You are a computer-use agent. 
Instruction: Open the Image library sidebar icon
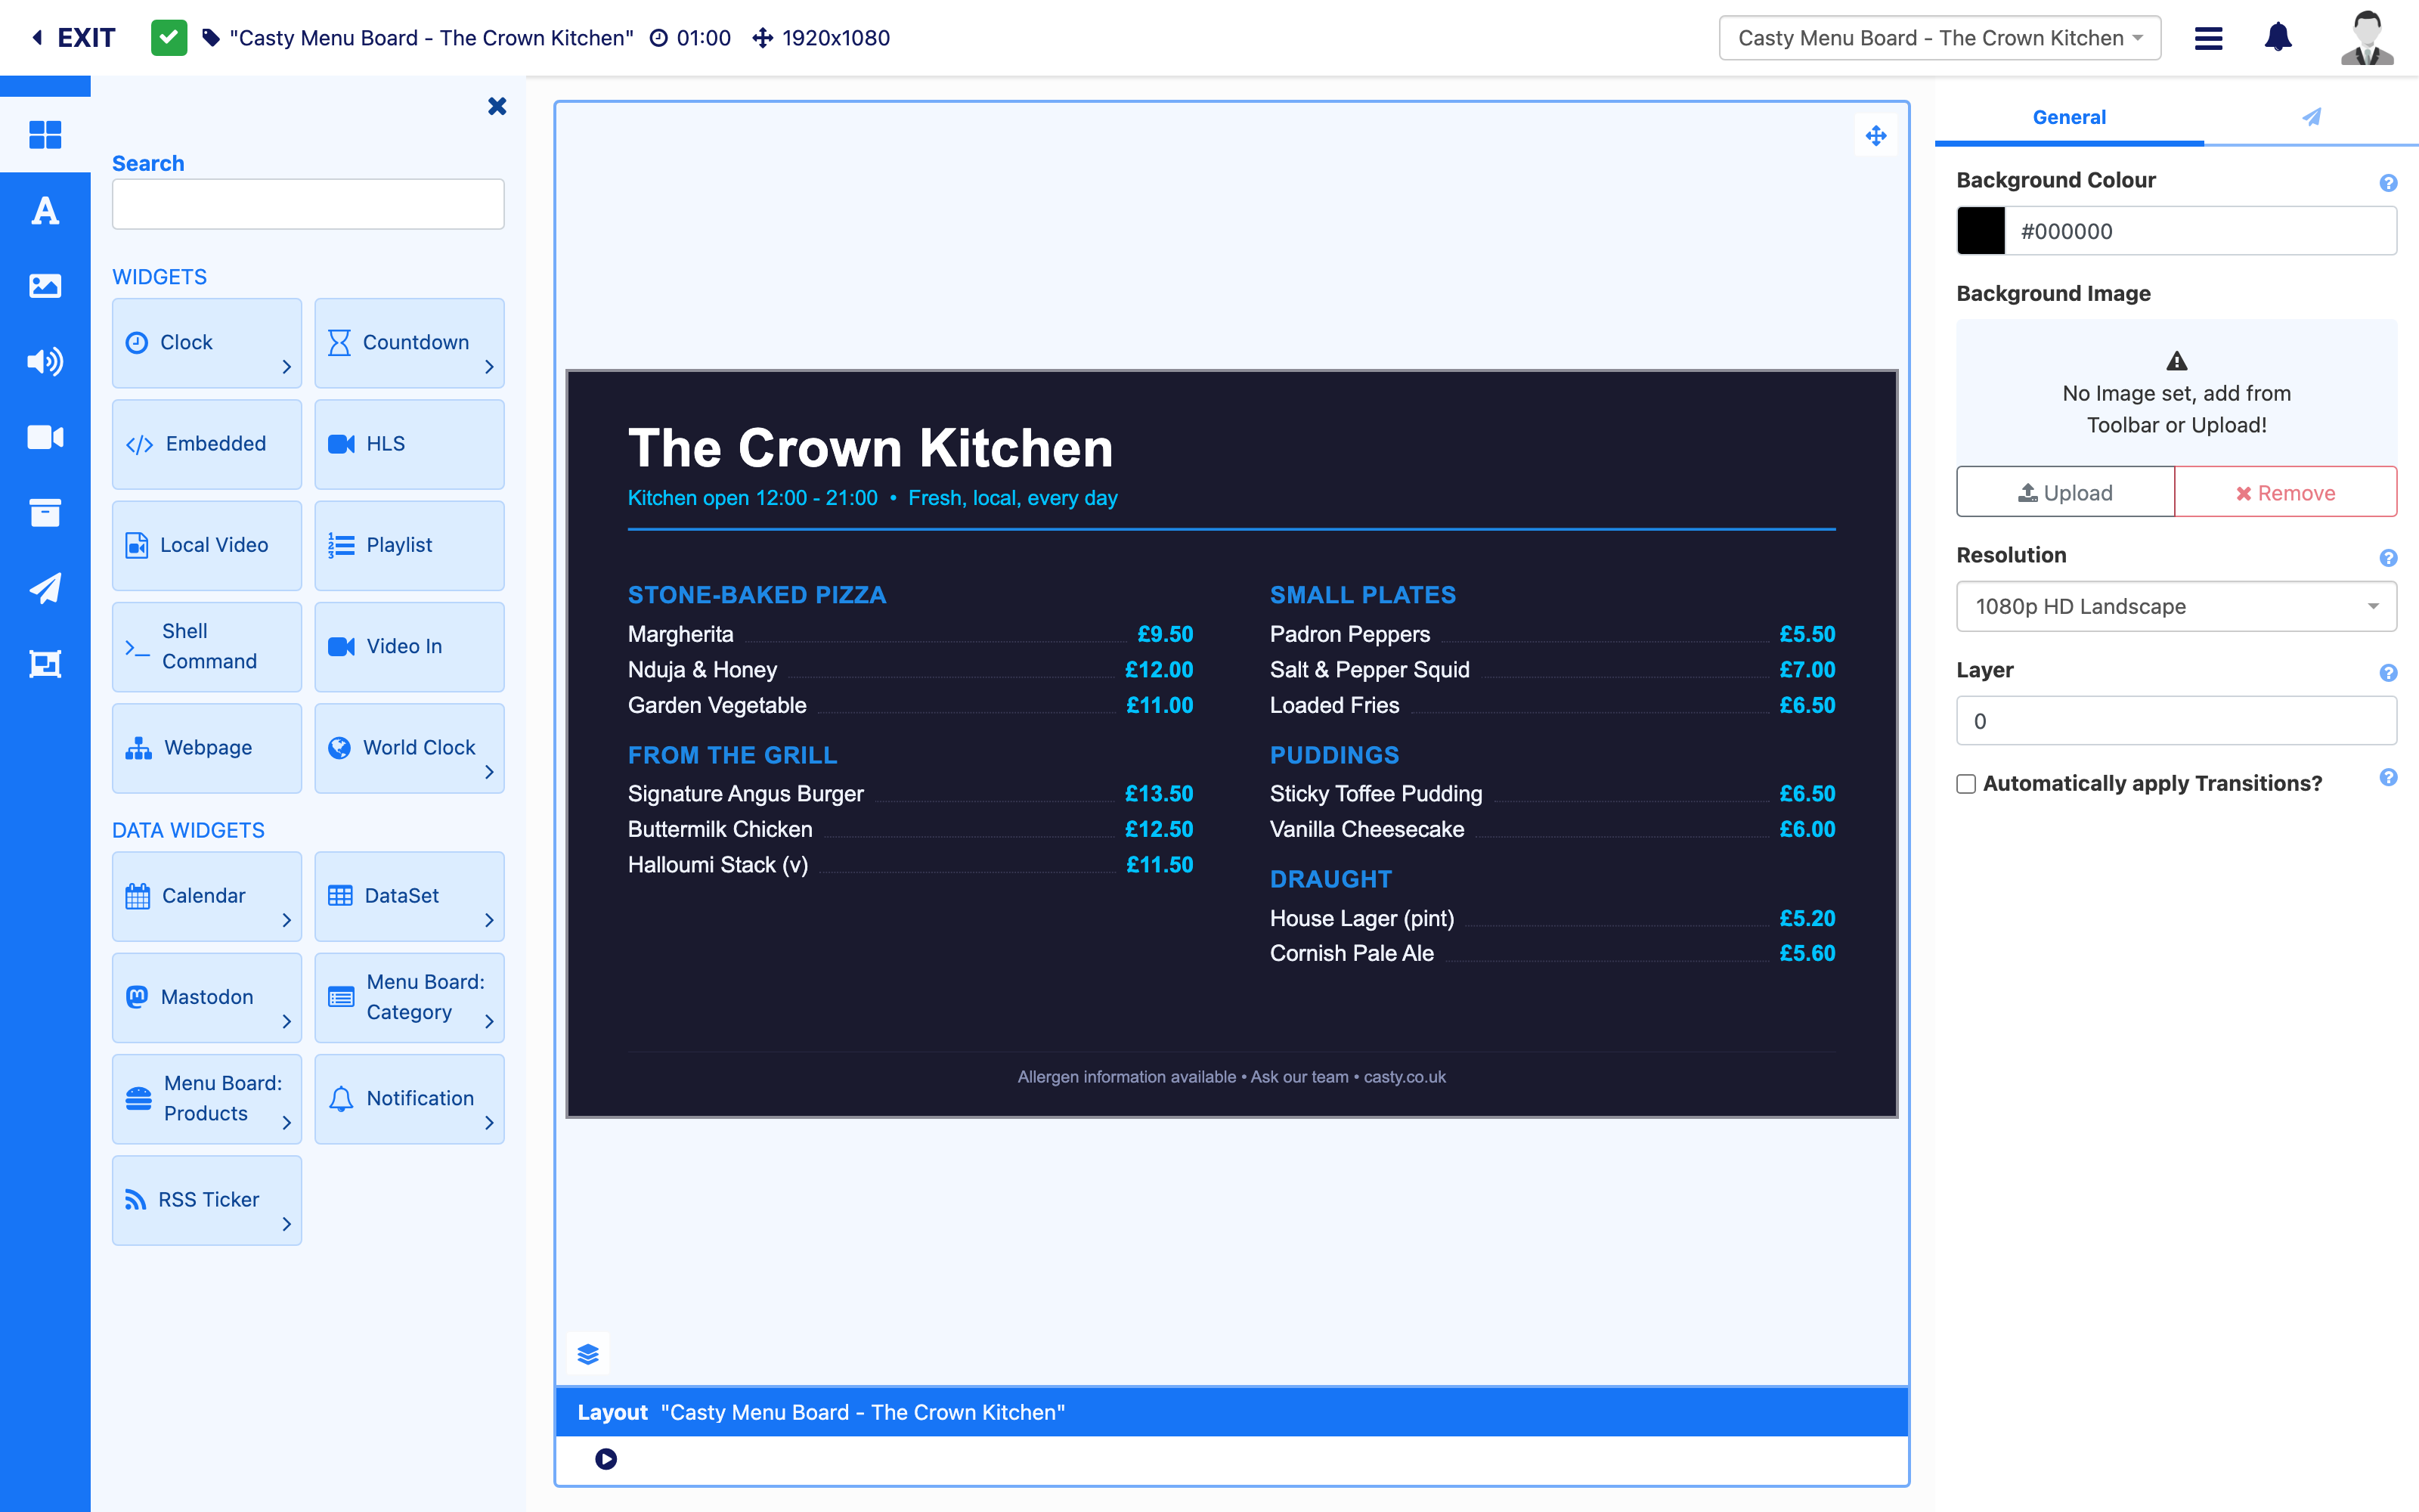45,286
